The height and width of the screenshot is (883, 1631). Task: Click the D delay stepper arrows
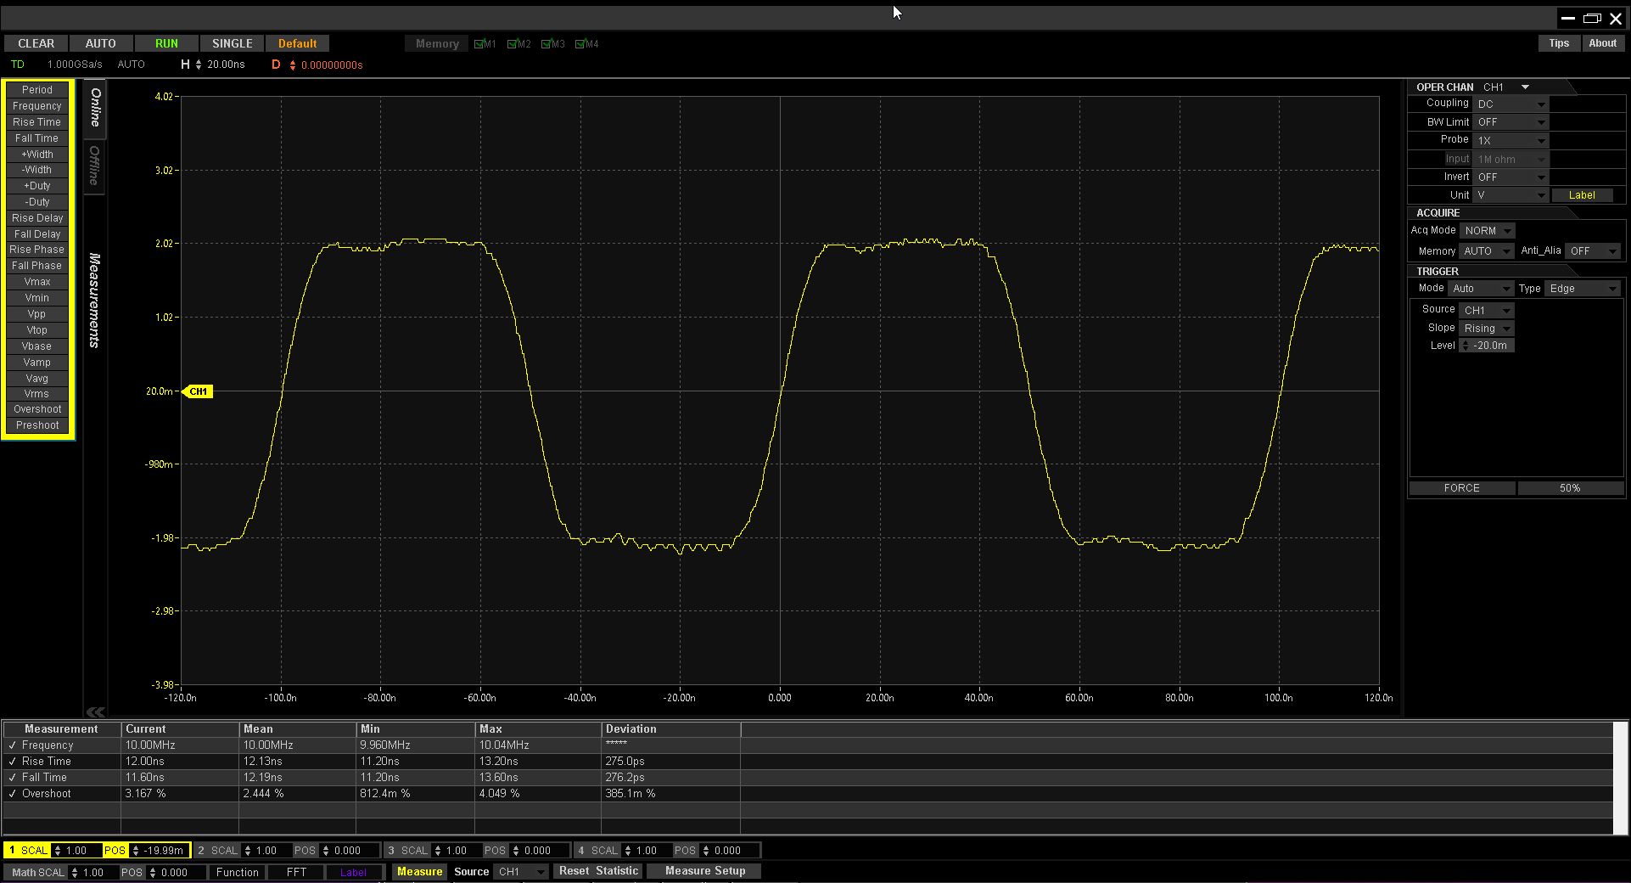[293, 65]
